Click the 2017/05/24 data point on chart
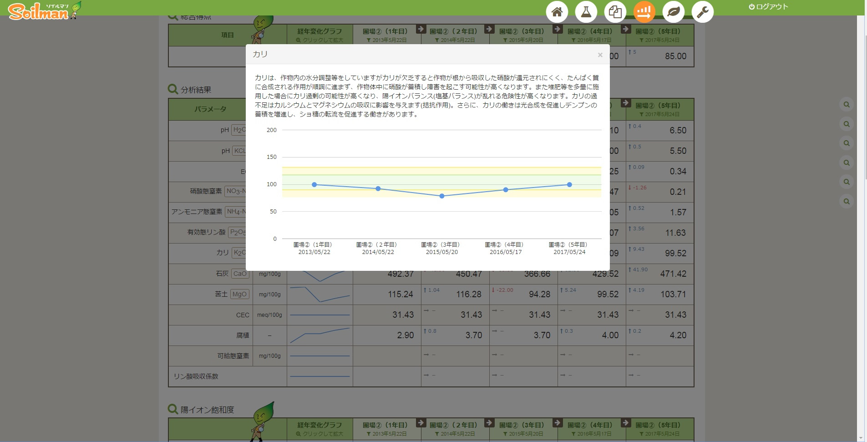 [569, 185]
